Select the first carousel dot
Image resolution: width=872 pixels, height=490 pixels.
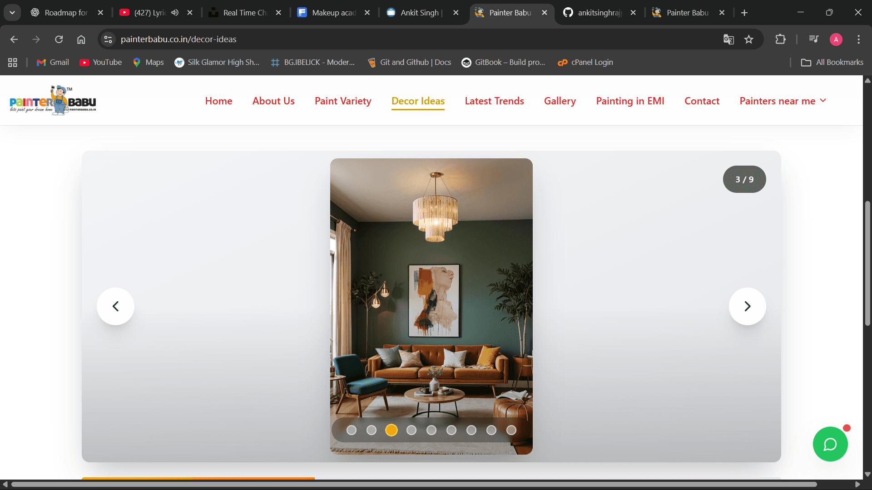(x=351, y=430)
